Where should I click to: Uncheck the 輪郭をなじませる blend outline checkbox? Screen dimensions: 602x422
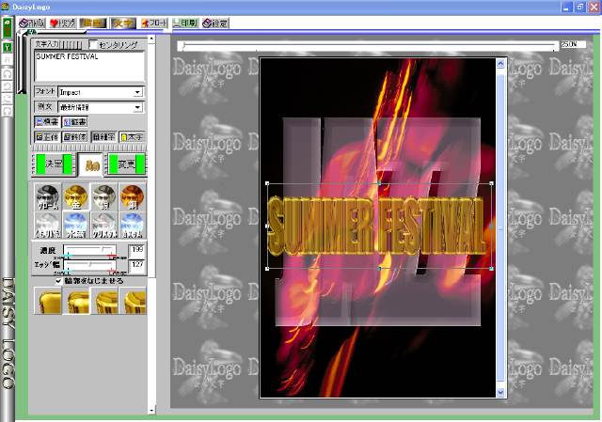(58, 281)
